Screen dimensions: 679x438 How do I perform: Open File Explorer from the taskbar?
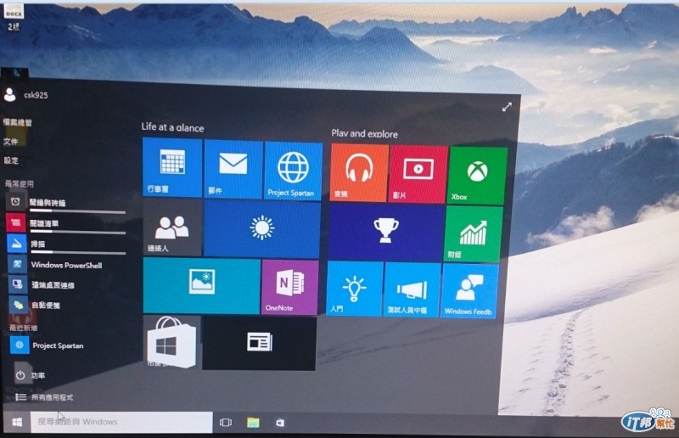coord(253,423)
